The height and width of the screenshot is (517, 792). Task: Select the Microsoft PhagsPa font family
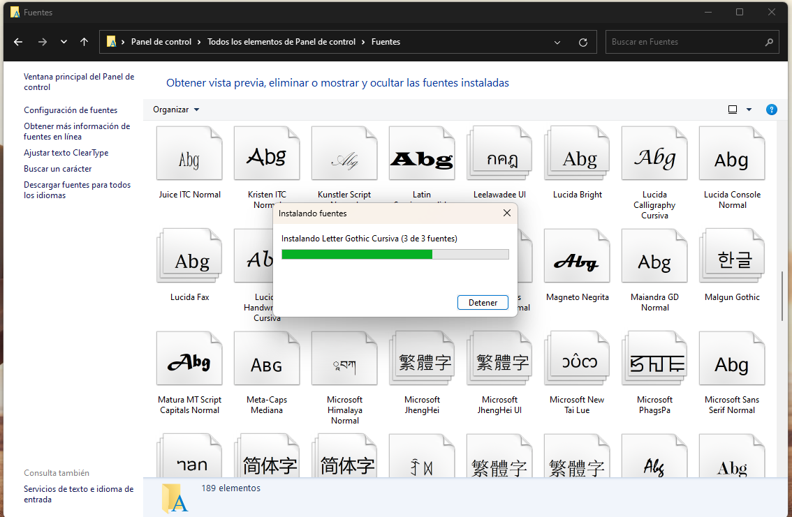pyautogui.click(x=654, y=358)
